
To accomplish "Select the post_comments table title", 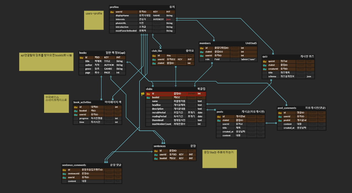I will coord(287,108).
